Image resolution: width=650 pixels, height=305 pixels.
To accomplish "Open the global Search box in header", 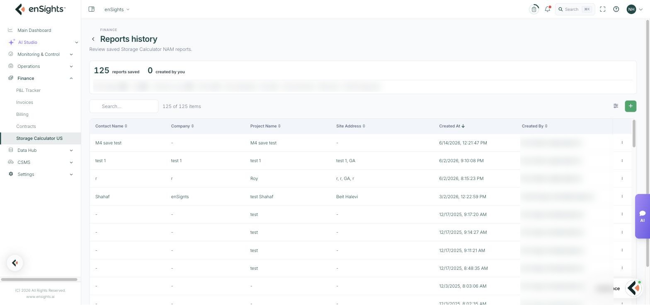I will (x=575, y=9).
